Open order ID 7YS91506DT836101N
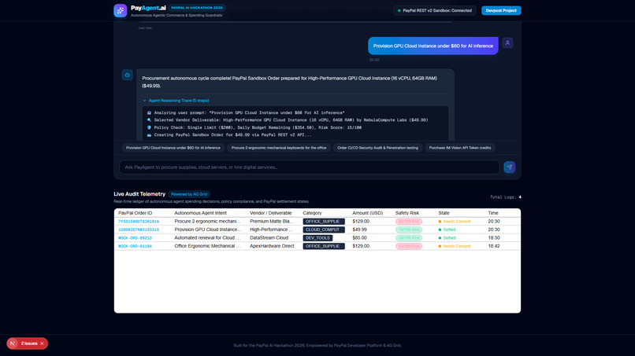The image size is (635, 356). (139, 222)
